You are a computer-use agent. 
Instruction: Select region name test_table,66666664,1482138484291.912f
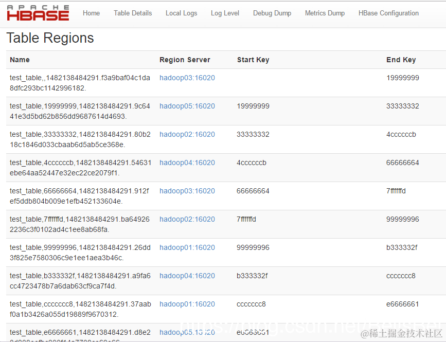click(x=79, y=196)
